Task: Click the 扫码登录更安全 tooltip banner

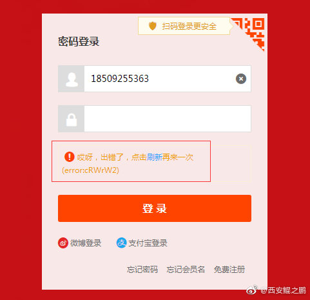Action: [184, 26]
